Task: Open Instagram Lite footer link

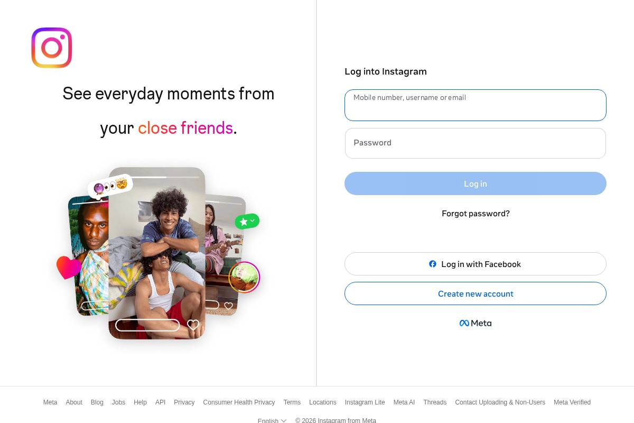Action: (365, 402)
